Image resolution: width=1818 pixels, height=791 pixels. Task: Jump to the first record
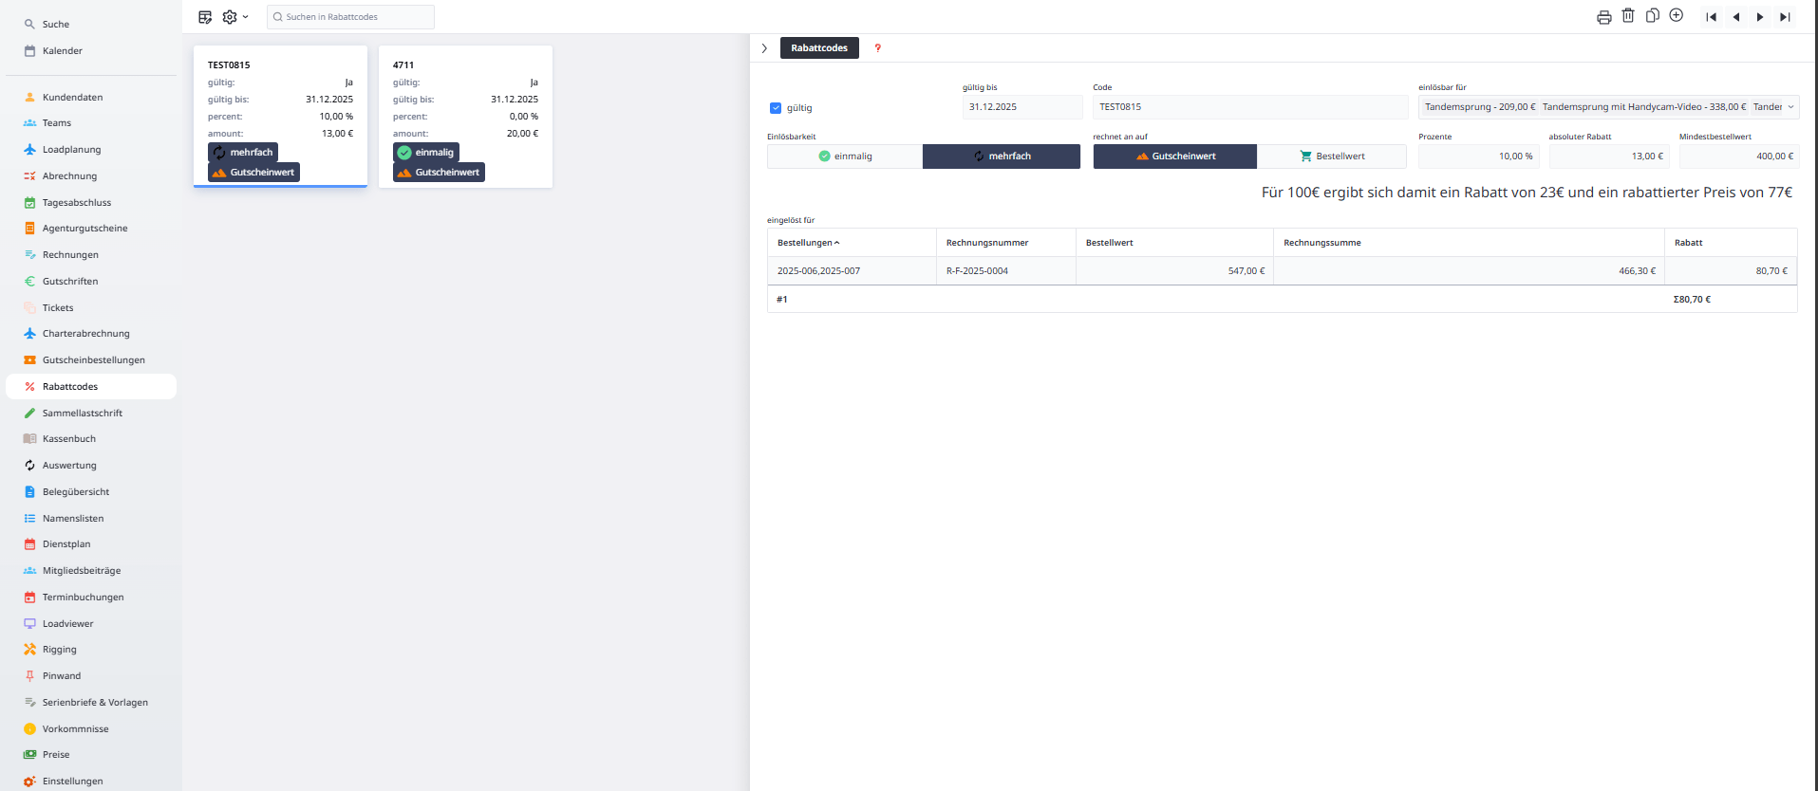[1711, 17]
